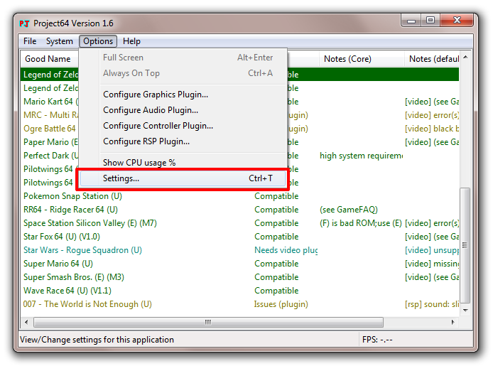The width and height of the screenshot is (493, 366).
Task: Choose Configure RSP Plugin...
Action: click(183, 141)
